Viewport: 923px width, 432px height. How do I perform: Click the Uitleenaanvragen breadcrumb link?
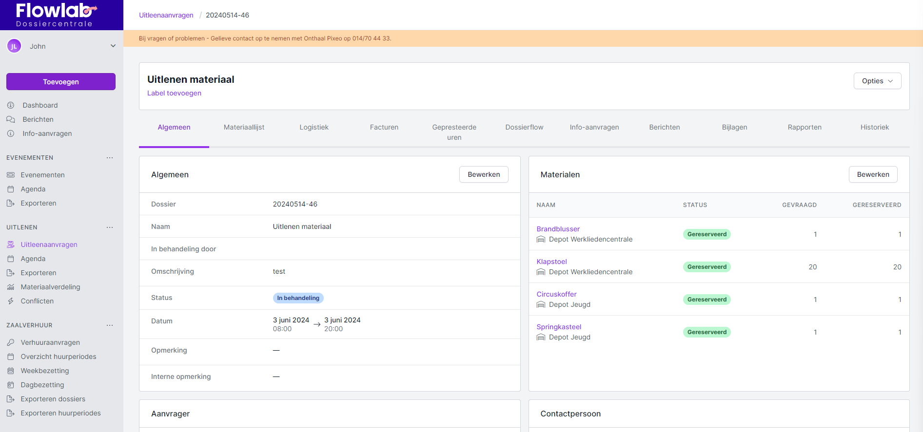[166, 15]
